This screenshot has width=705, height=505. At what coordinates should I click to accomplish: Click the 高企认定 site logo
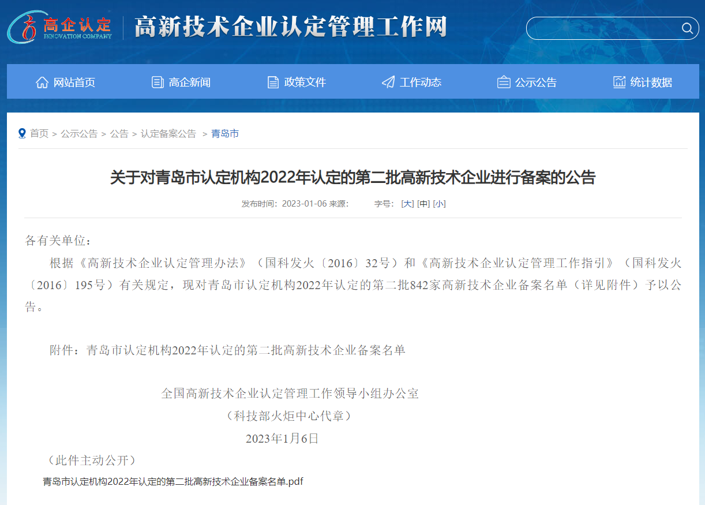(x=60, y=27)
